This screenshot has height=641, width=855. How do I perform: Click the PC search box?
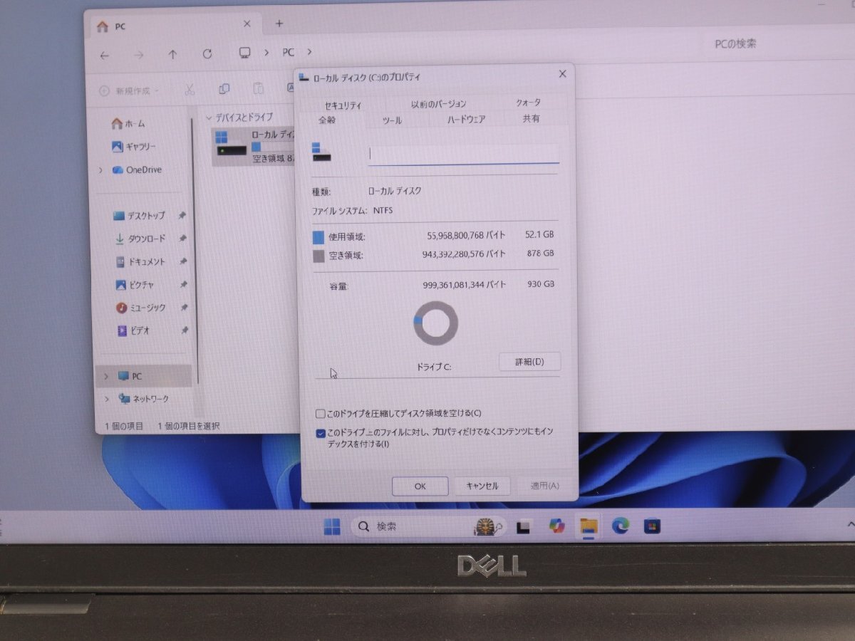point(780,44)
